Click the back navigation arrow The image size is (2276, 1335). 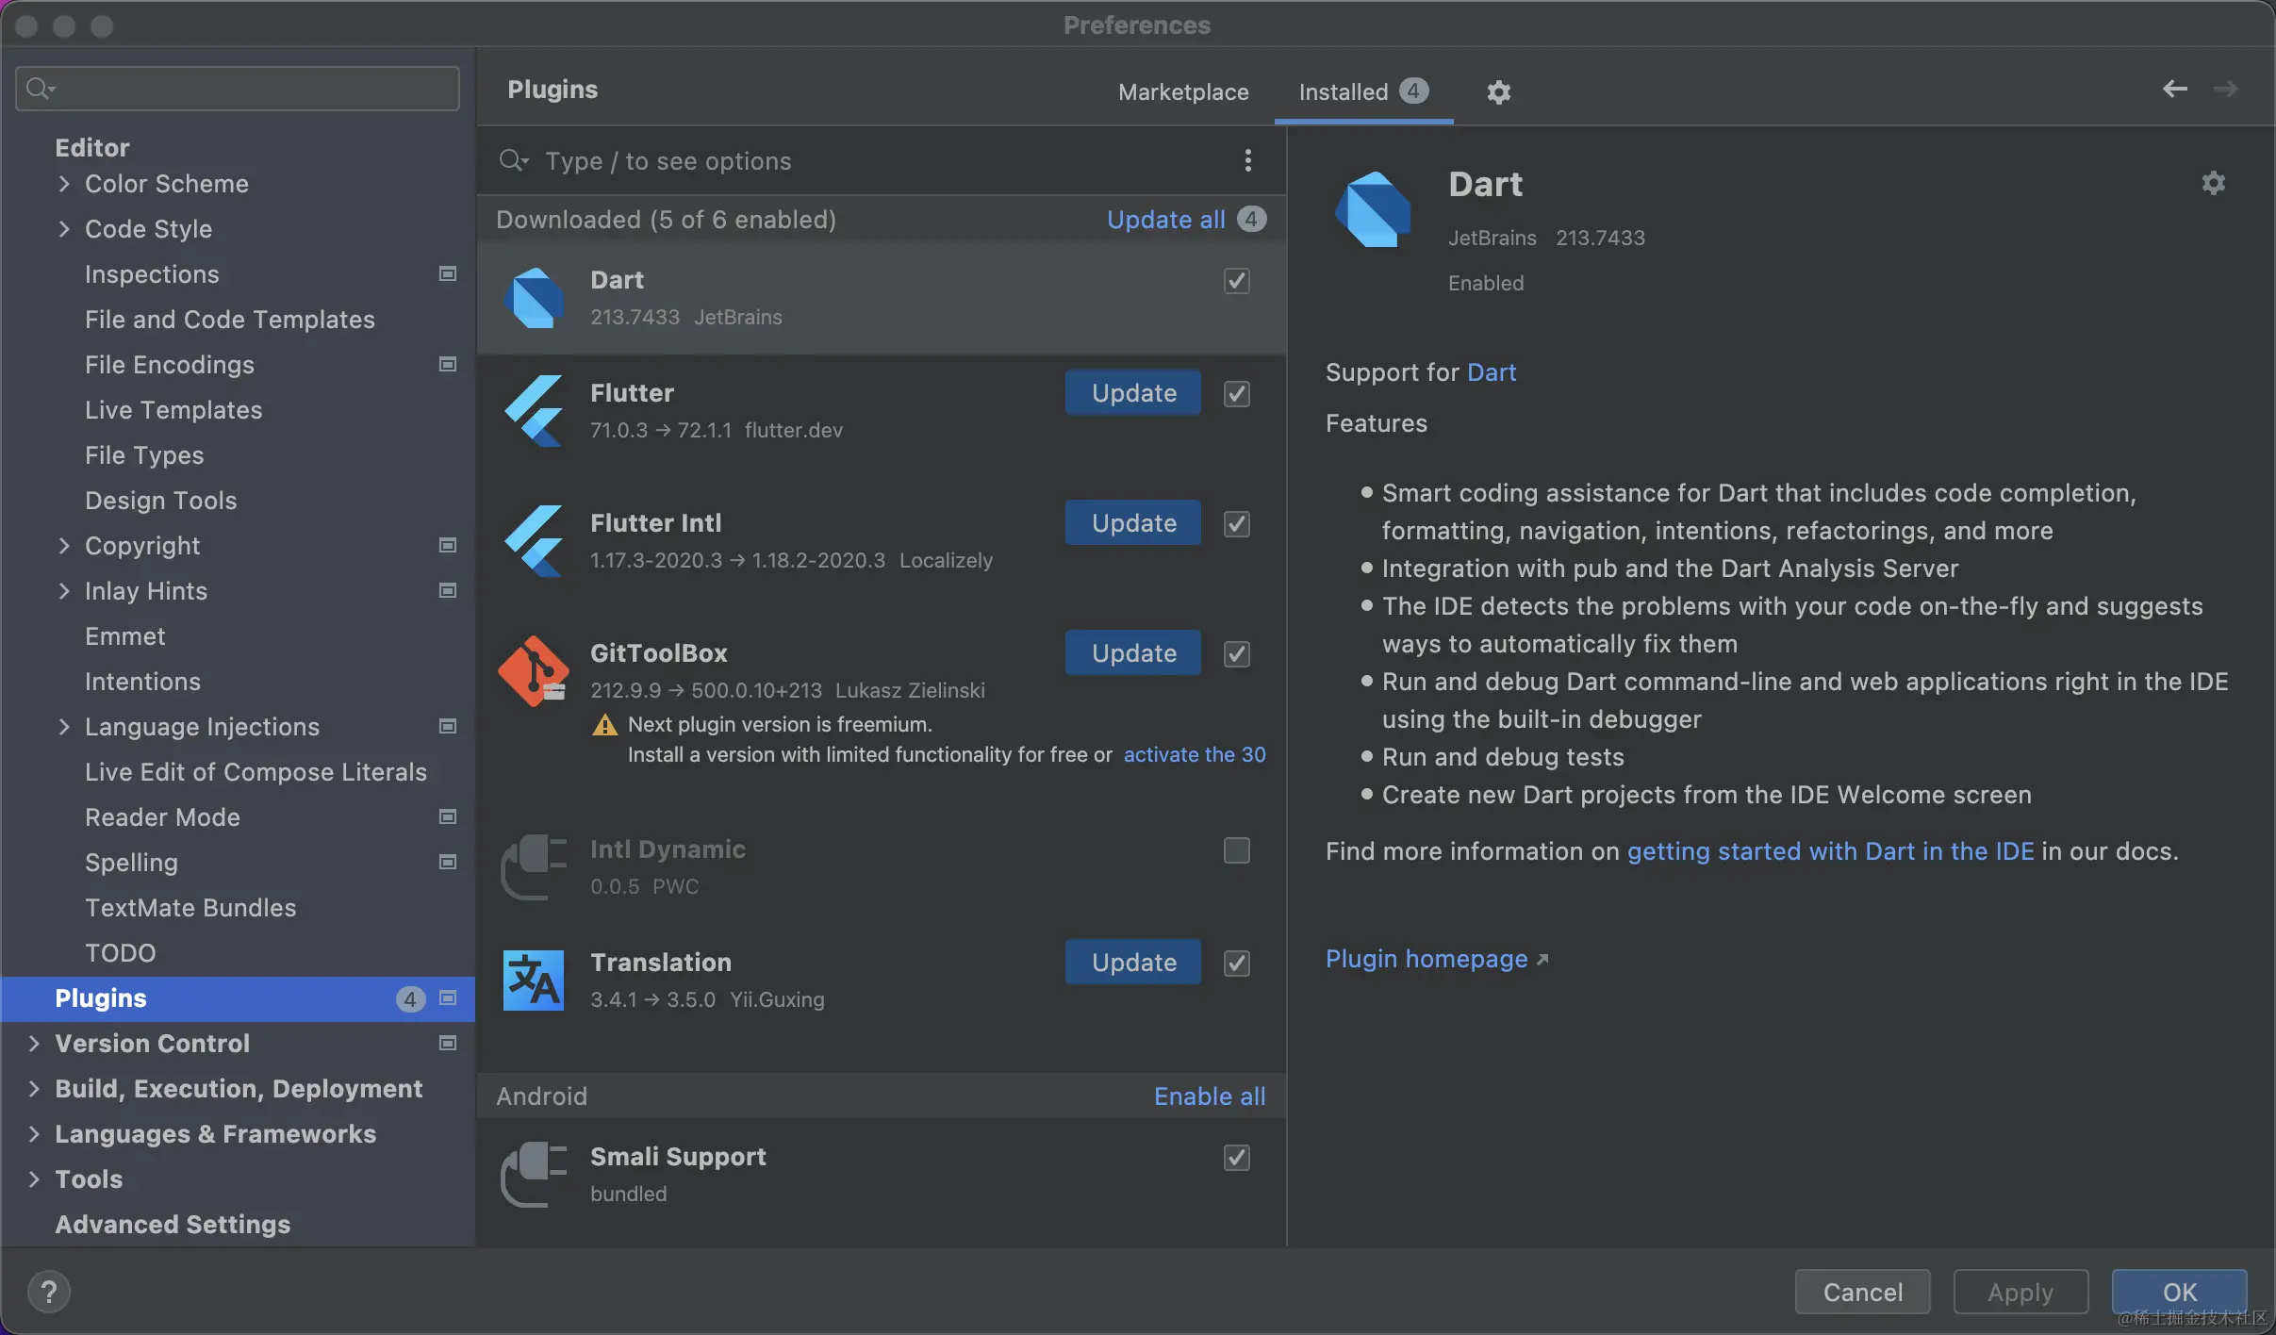pos(2174,89)
